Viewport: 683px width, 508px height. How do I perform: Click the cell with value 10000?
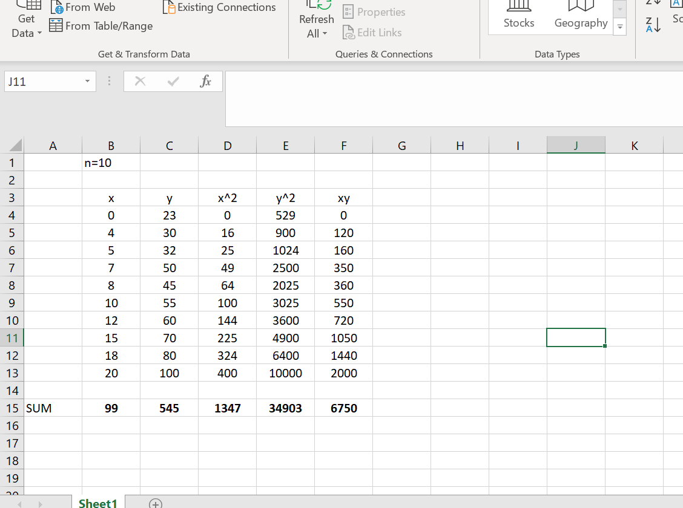tap(285, 373)
